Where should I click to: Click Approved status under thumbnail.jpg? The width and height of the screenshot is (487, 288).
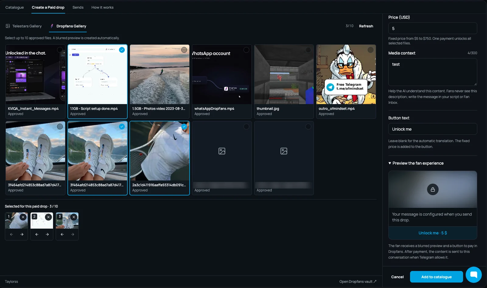tap(264, 114)
